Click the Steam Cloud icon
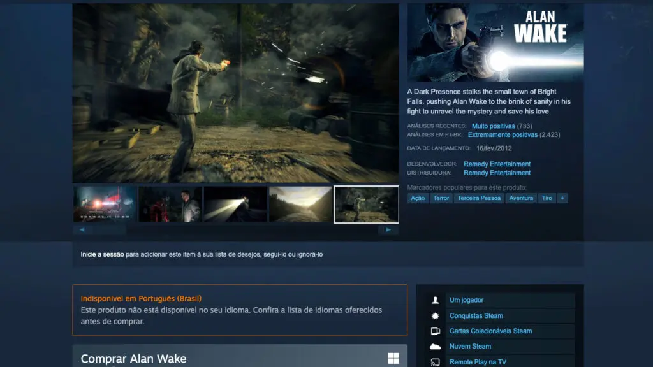The height and width of the screenshot is (367, 653). point(436,347)
